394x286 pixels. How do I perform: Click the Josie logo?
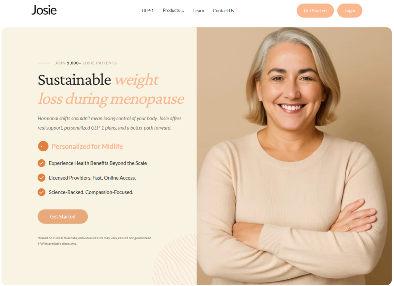tap(44, 10)
